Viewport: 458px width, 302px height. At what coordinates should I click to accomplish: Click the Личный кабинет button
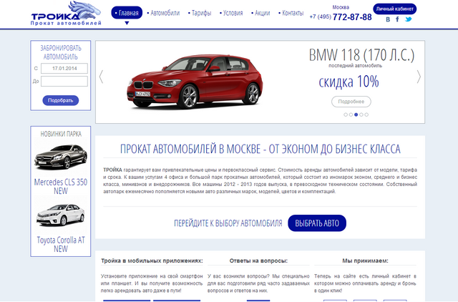[394, 9]
